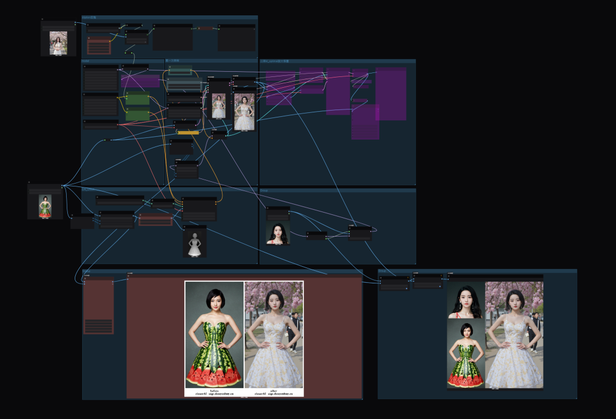Image resolution: width=616 pixels, height=419 pixels.
Task: Select the teal node atop the first sampling group
Action: coord(180,70)
